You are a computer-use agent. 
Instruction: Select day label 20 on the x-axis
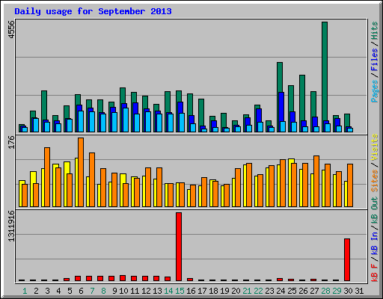[236, 291]
